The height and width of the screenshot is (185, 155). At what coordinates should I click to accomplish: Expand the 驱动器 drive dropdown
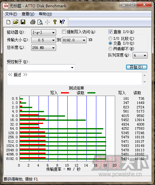(x=44, y=32)
